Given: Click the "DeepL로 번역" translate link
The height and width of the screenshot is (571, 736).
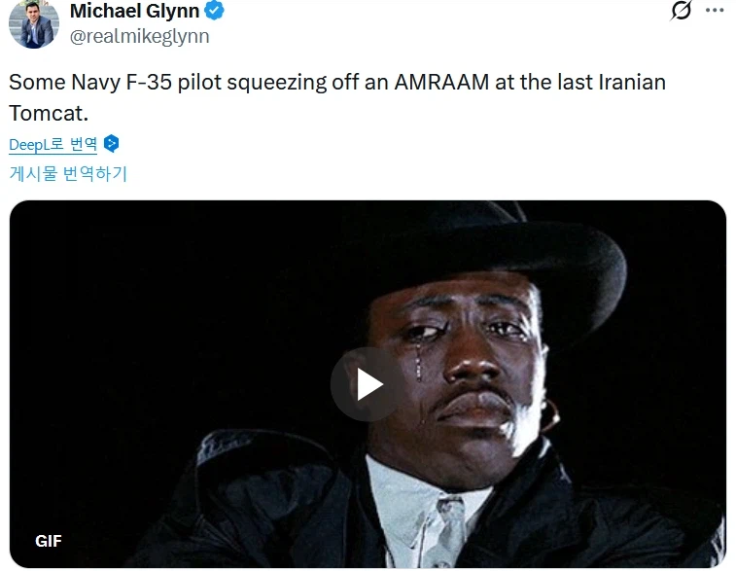Looking at the screenshot, I should click(x=53, y=144).
